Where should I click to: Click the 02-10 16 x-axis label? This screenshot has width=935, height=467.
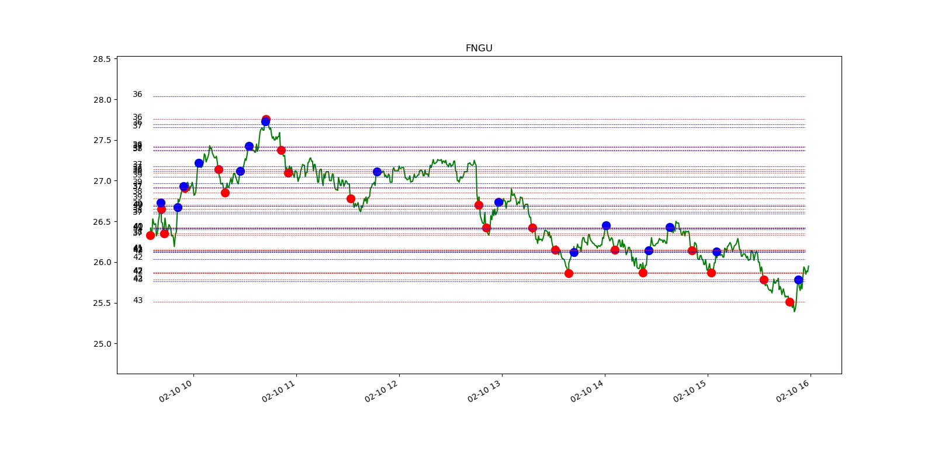point(793,391)
